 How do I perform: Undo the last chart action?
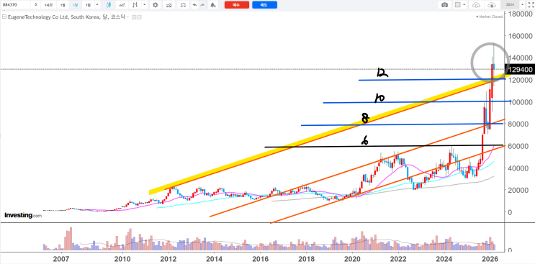(x=195, y=5)
